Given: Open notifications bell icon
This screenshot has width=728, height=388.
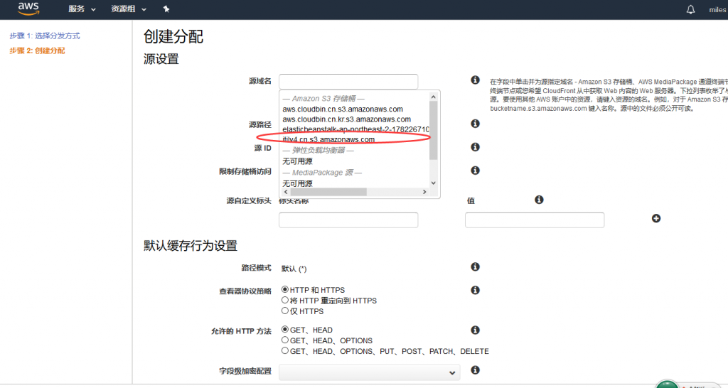Looking at the screenshot, I should click(x=691, y=9).
